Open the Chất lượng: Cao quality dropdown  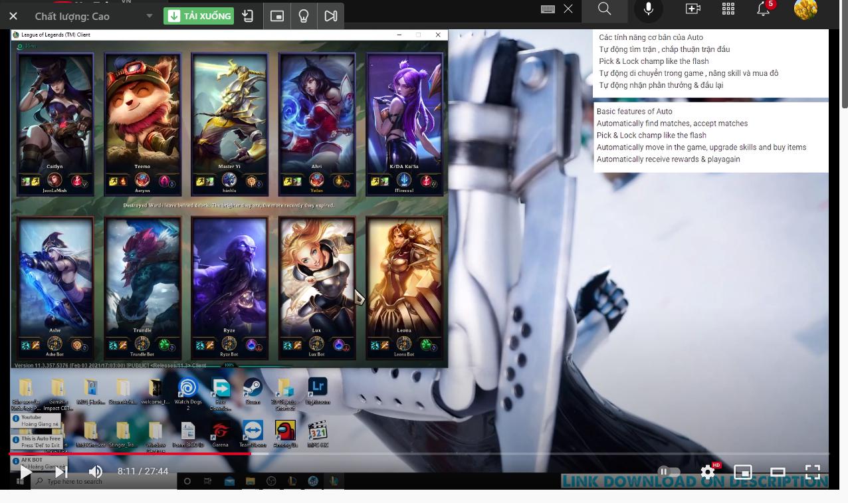coord(94,16)
